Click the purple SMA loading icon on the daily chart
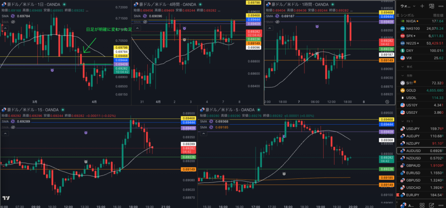The height and width of the screenshot is (208, 446). tap(13, 16)
